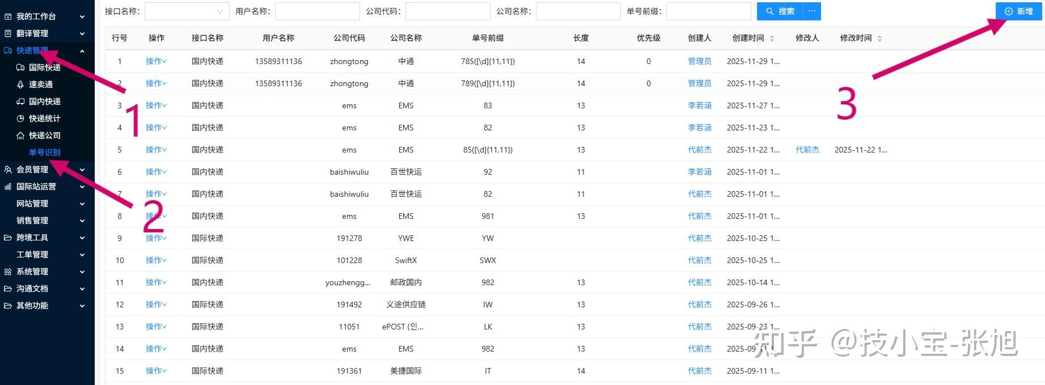Click cell 785([\d]{11,11})
Viewport: 1045px width, 385px height.
[488, 61]
